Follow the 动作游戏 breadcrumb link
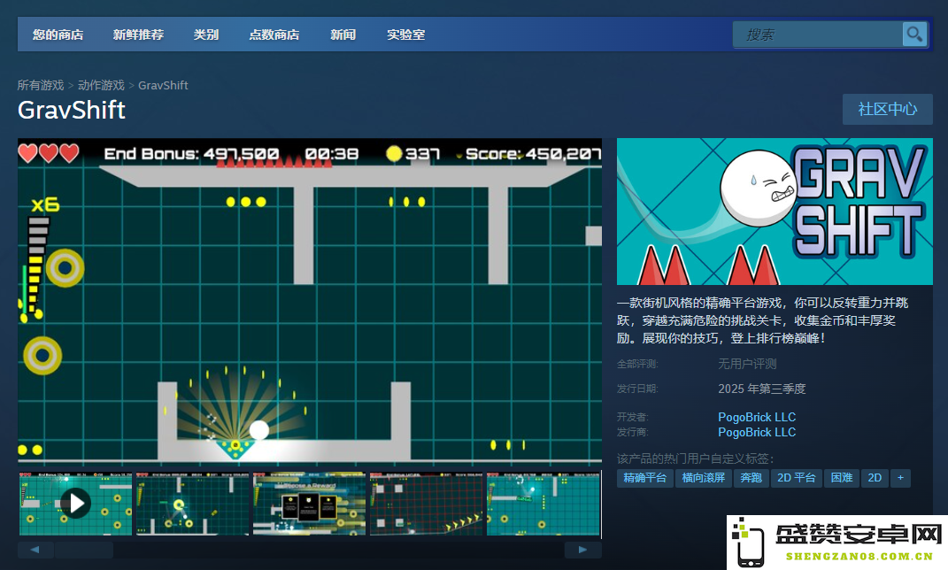 [101, 85]
